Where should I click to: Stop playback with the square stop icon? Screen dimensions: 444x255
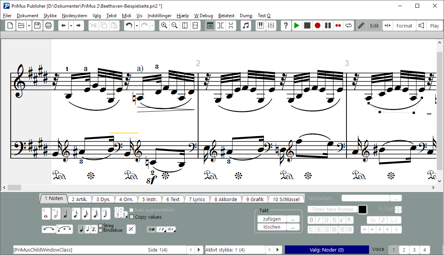pos(307,26)
